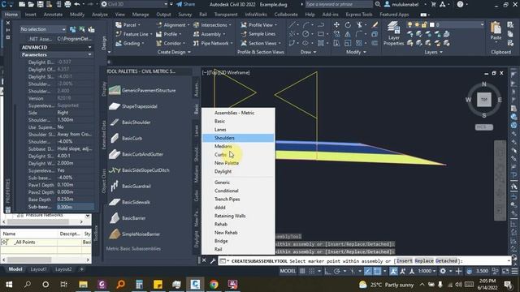Click the keyword search field

tap(338, 4)
